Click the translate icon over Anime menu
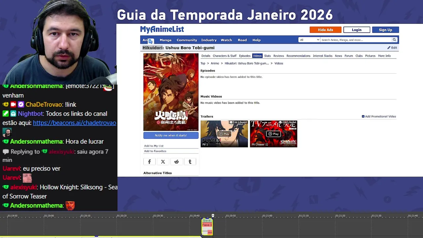 click(151, 41)
